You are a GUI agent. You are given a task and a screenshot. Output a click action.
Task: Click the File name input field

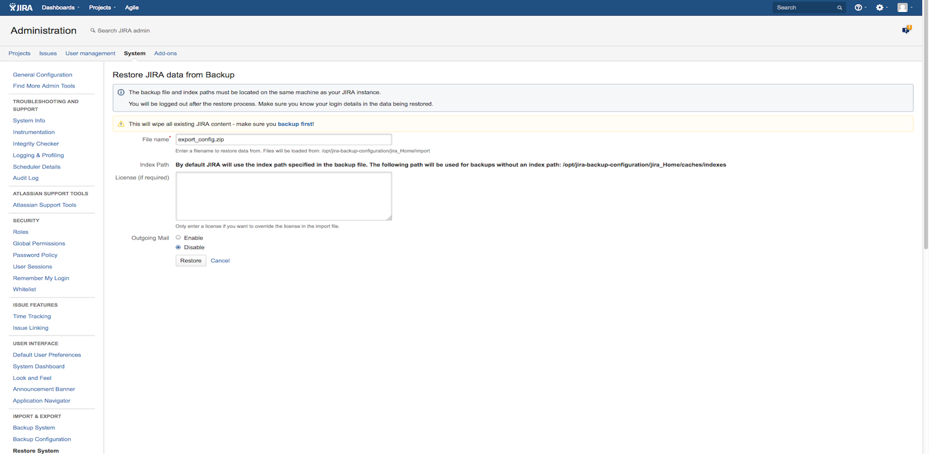(284, 139)
